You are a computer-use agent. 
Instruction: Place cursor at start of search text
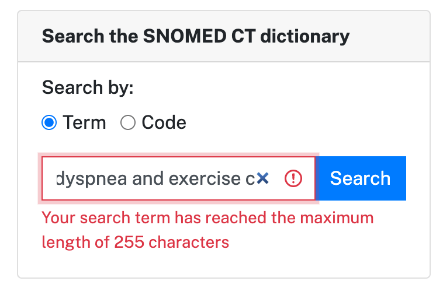pos(57,178)
